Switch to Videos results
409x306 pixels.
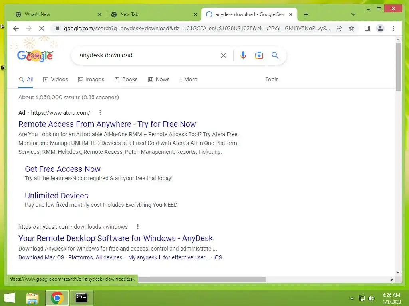[x=55, y=79]
